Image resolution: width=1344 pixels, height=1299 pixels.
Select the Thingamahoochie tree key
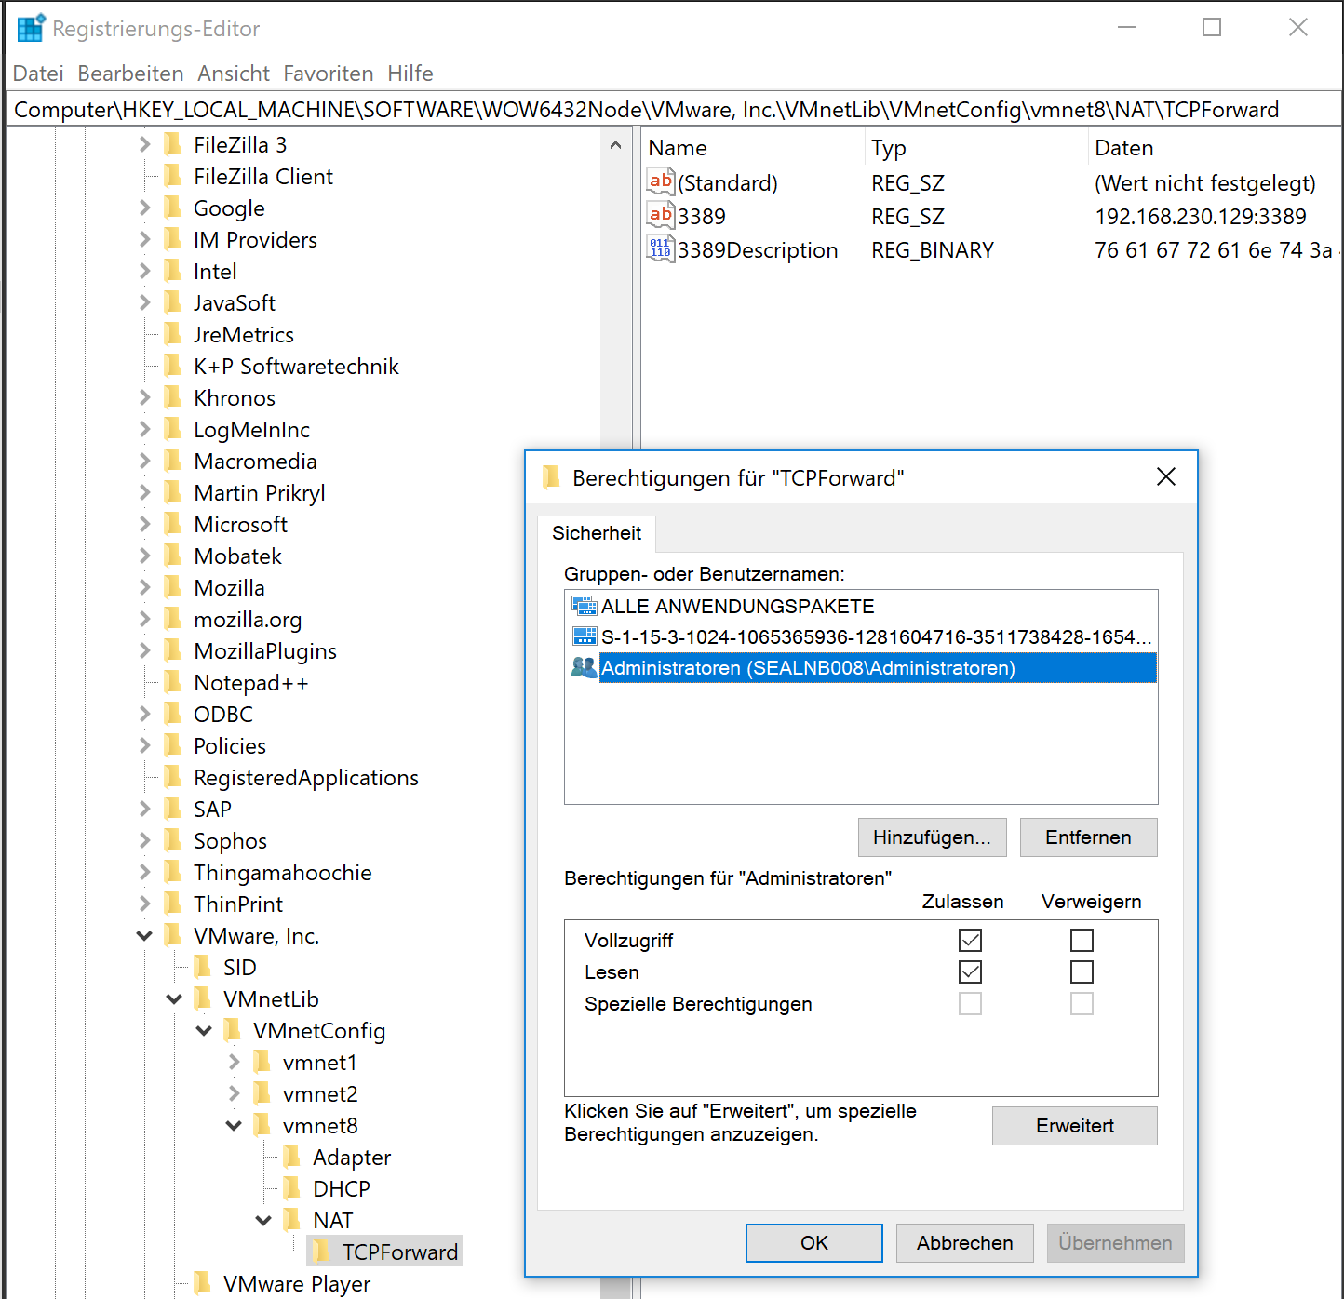[x=282, y=872]
